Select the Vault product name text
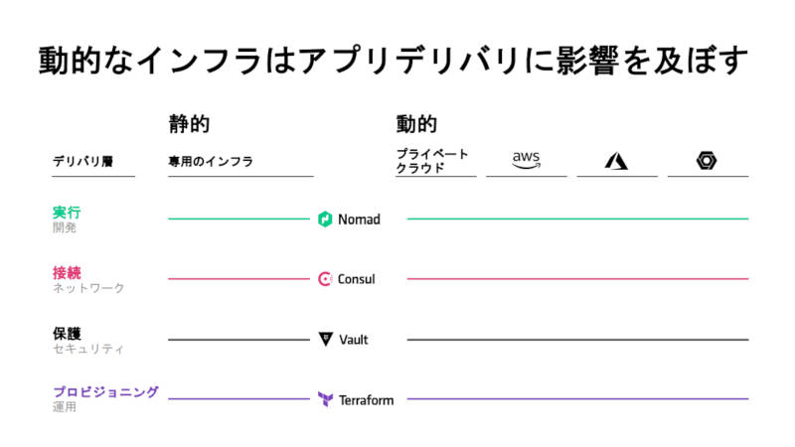 pyautogui.click(x=354, y=340)
